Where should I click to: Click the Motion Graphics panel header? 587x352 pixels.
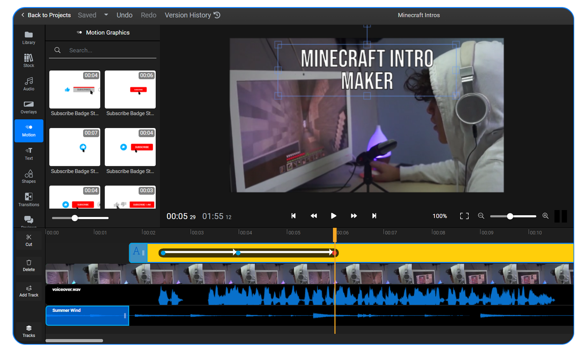click(x=108, y=32)
